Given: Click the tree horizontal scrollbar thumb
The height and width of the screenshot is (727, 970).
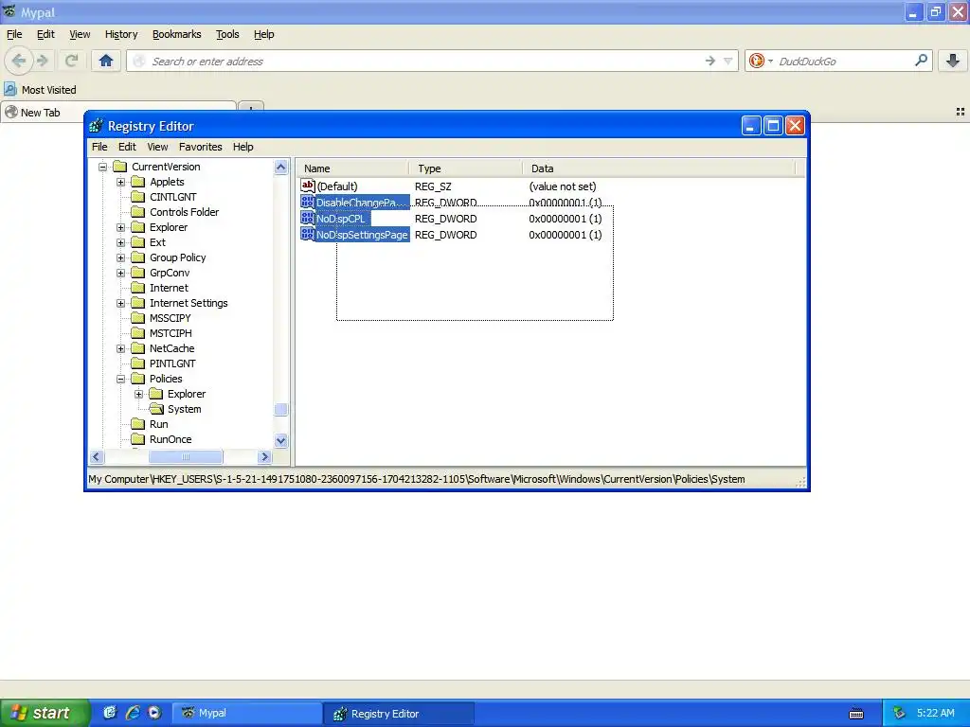Looking at the screenshot, I should (186, 457).
